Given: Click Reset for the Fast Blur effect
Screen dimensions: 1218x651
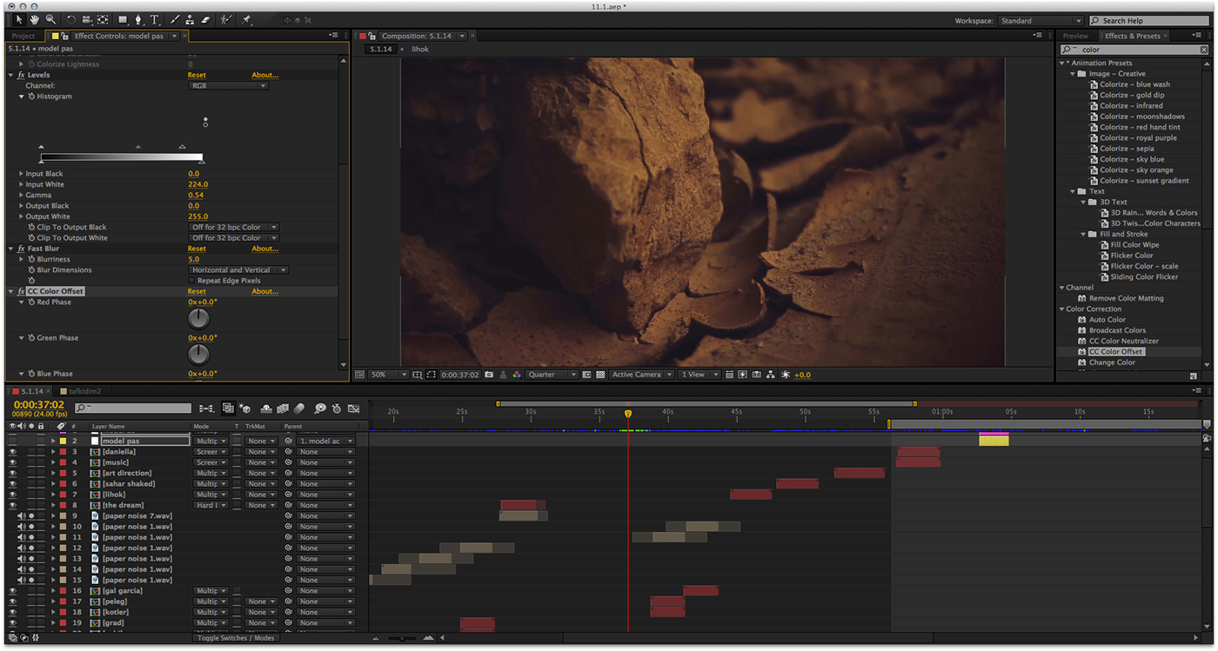Looking at the screenshot, I should coord(197,249).
